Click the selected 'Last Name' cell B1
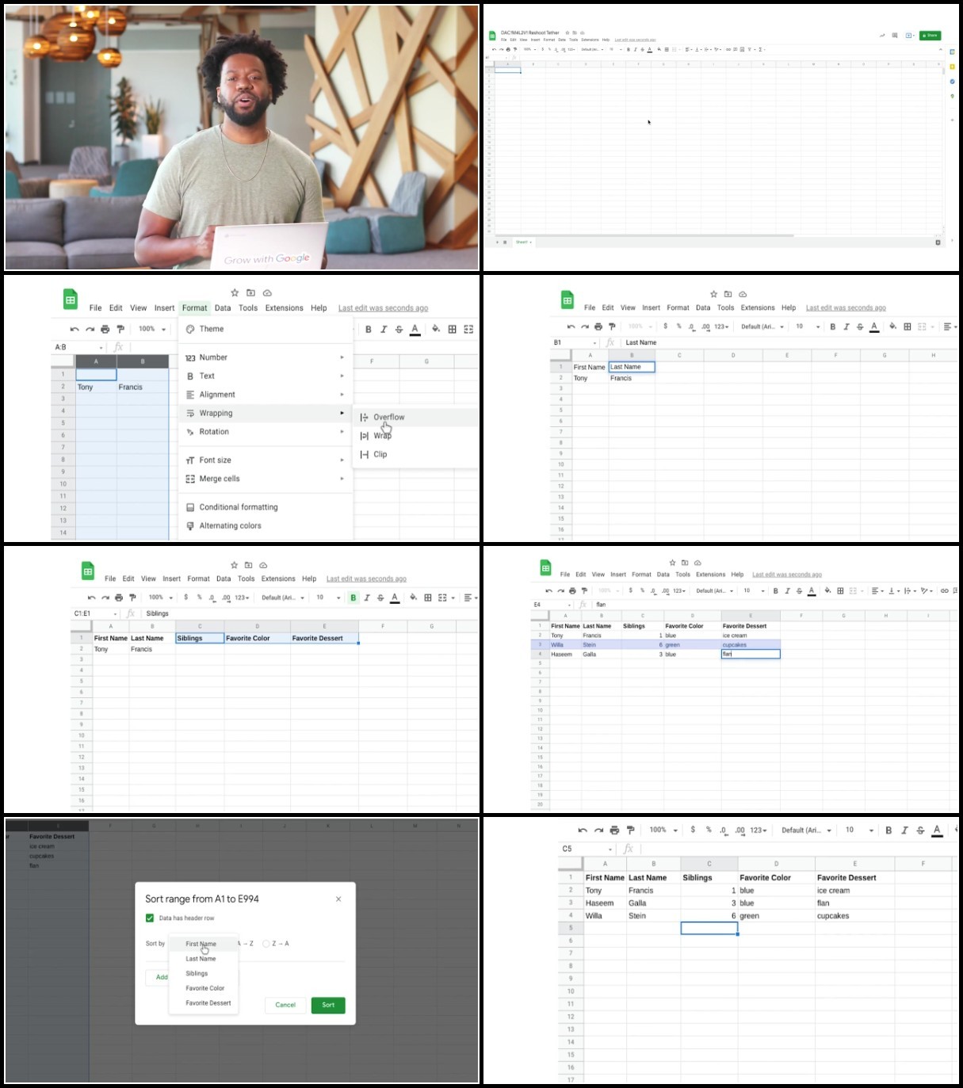The width and height of the screenshot is (963, 1088). (x=632, y=367)
